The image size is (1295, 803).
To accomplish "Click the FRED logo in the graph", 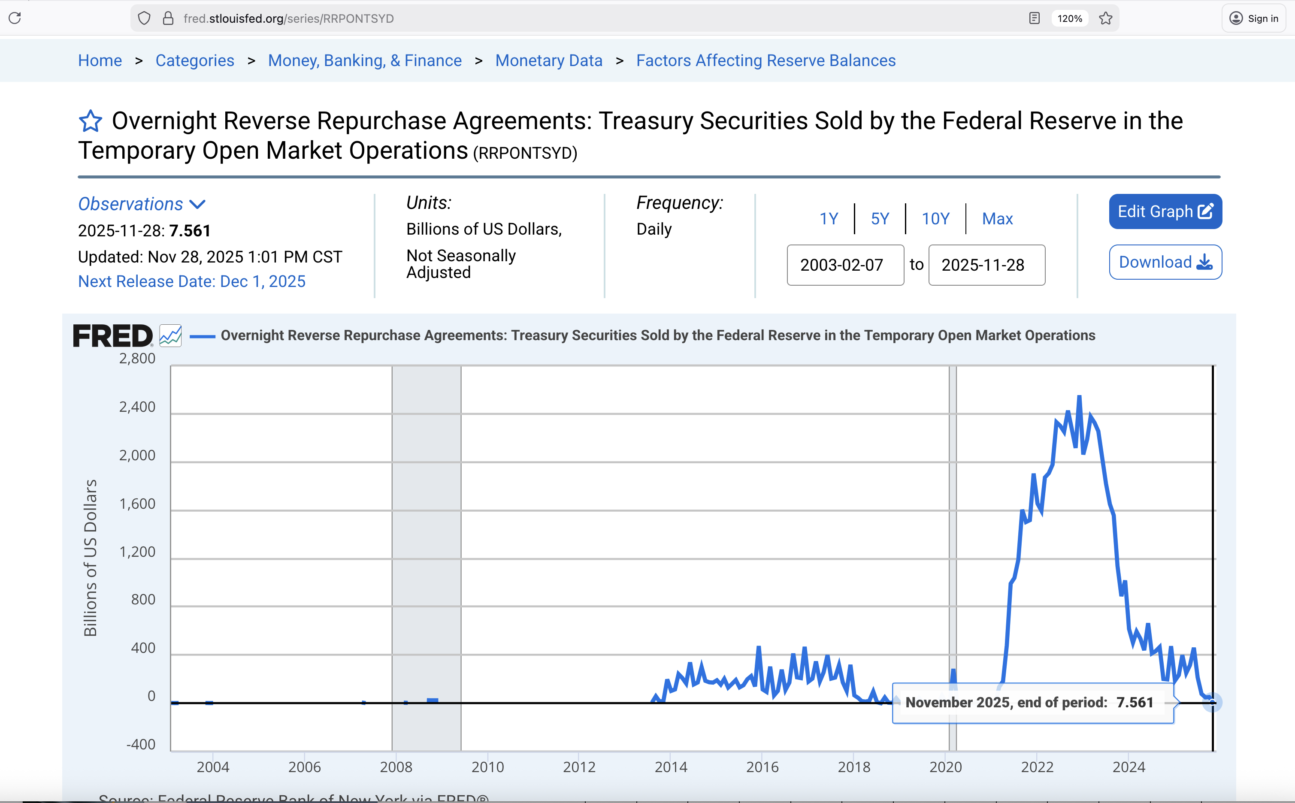I will coord(112,335).
